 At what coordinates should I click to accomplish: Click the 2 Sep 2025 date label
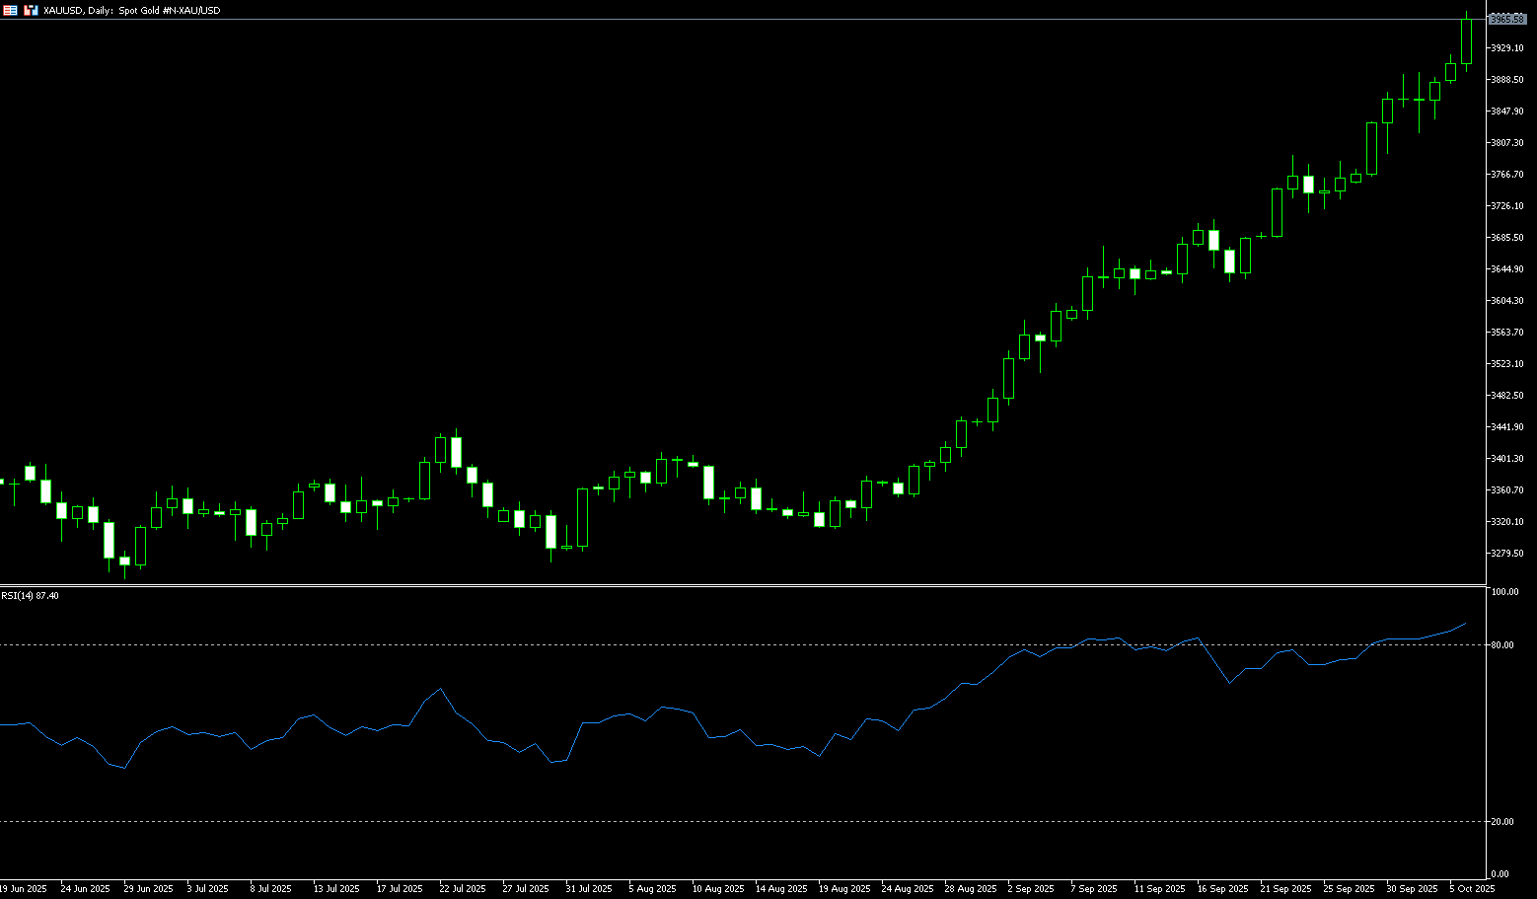[x=1032, y=888]
